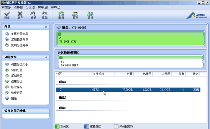Click the 79.99GB capacity cell
Image resolution: width=210 pixels, height=129 pixels.
(127, 90)
